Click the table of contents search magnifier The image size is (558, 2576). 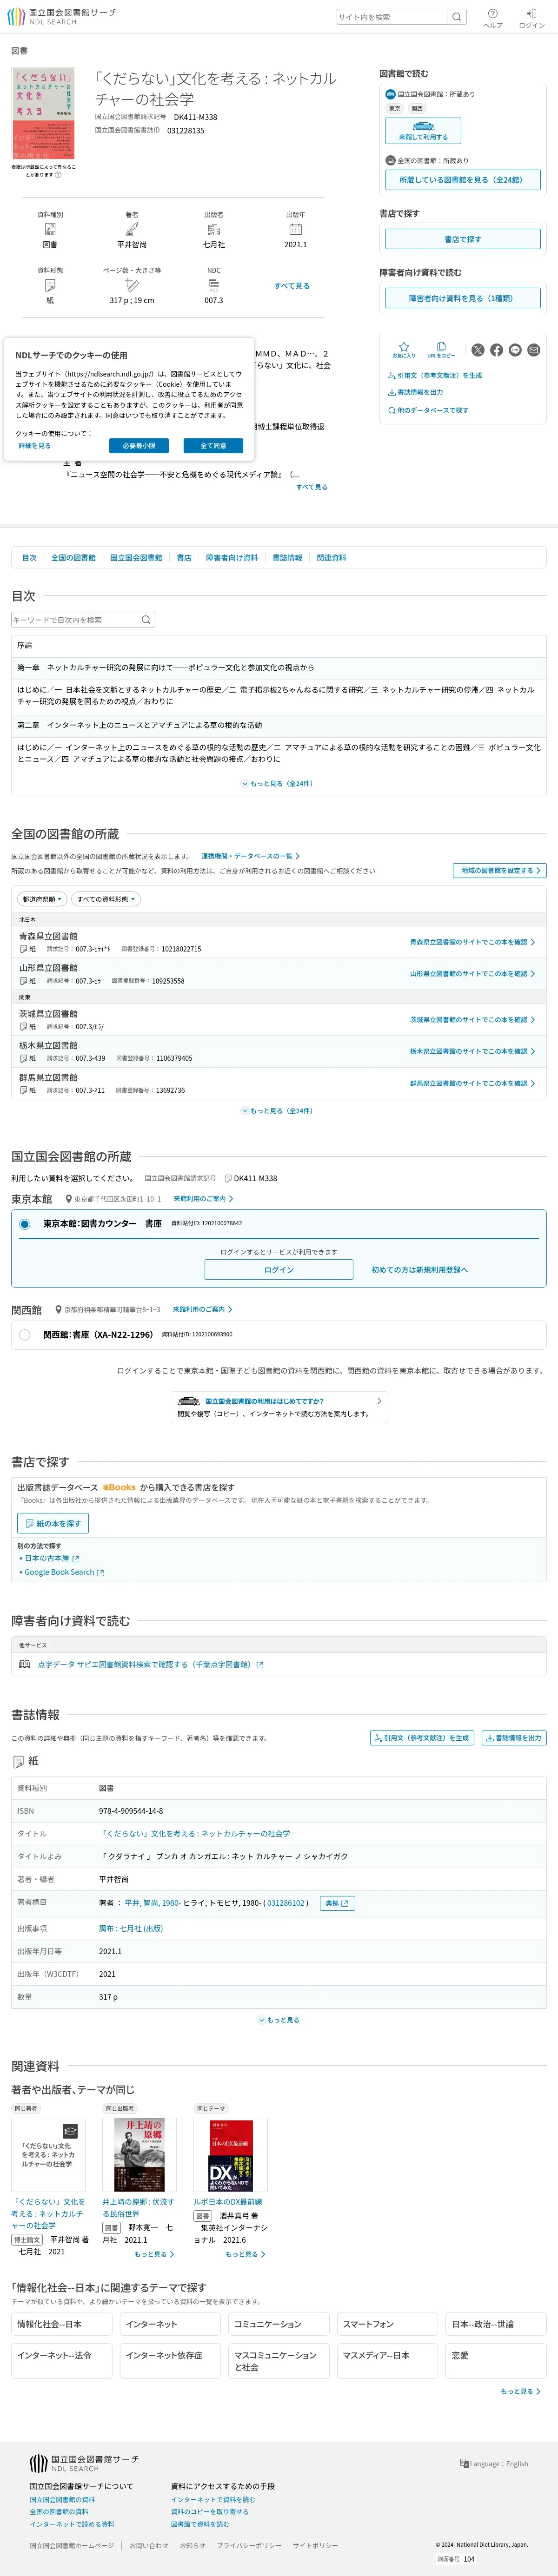146,620
